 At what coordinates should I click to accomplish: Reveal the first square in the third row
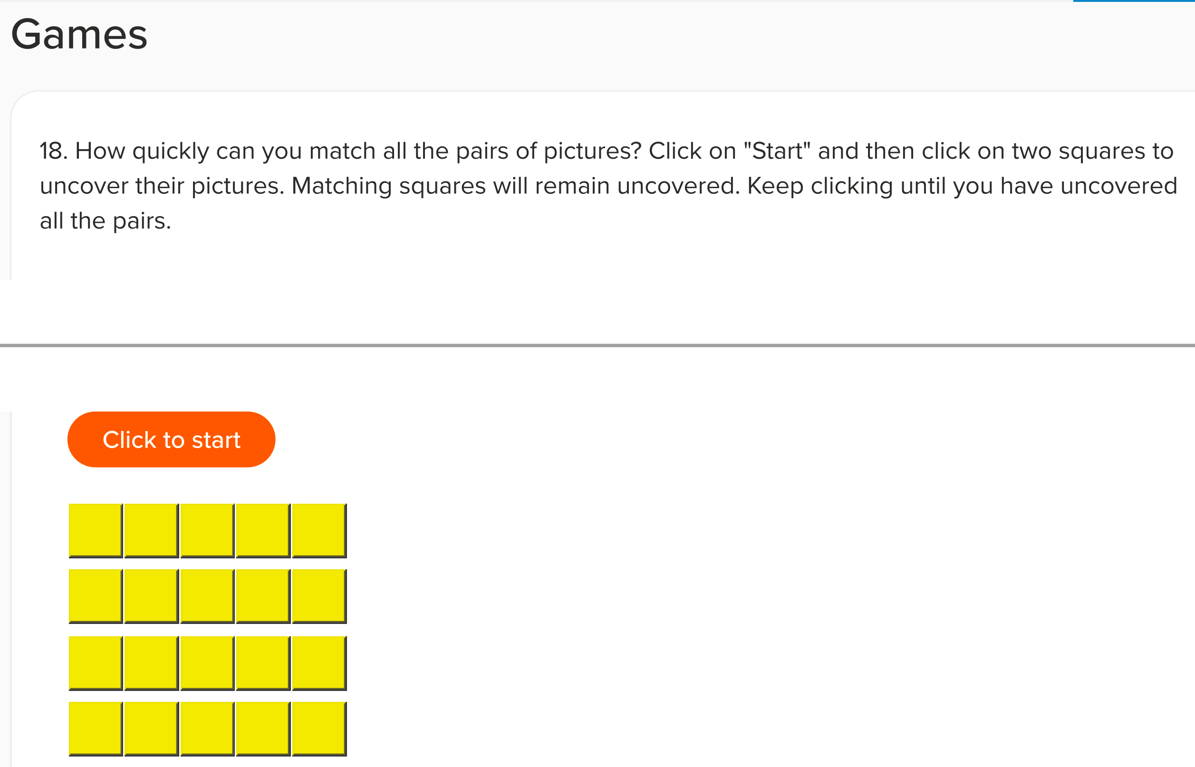(x=95, y=663)
